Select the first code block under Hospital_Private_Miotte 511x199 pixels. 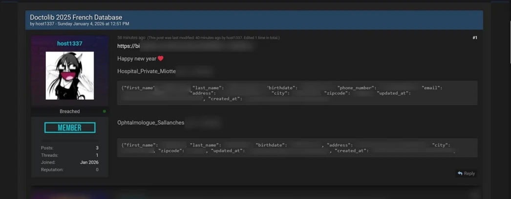point(297,93)
